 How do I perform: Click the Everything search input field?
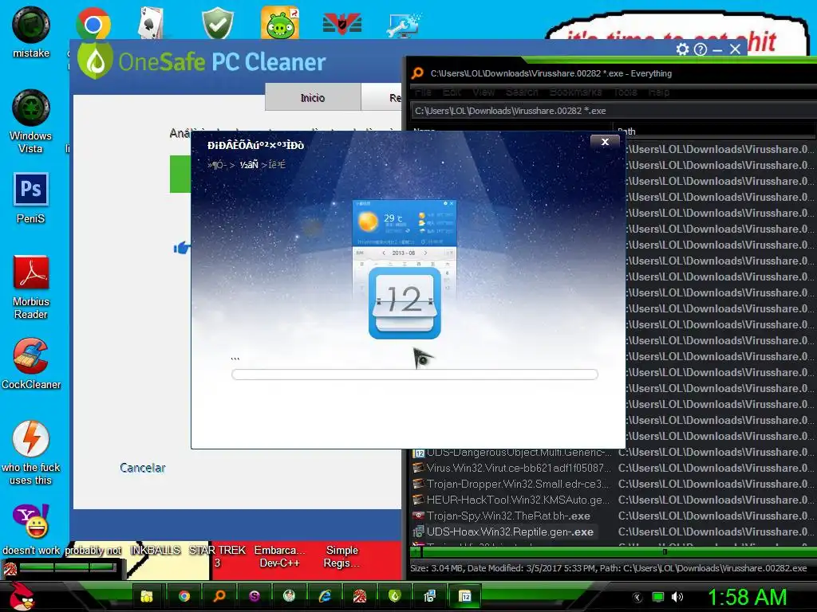pos(612,111)
